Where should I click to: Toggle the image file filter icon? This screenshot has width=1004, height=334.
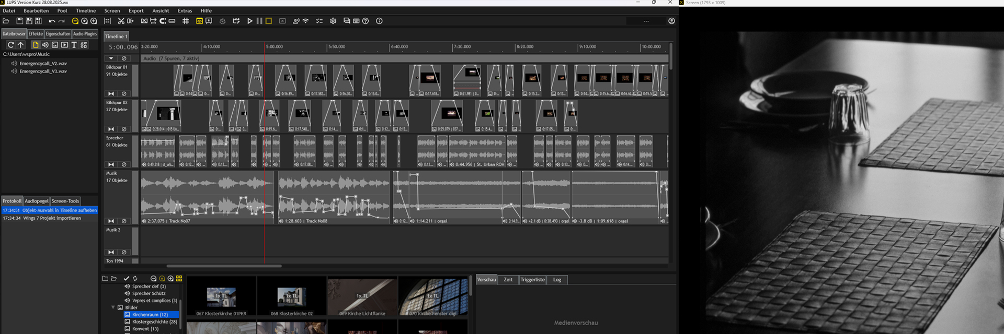pyautogui.click(x=55, y=45)
